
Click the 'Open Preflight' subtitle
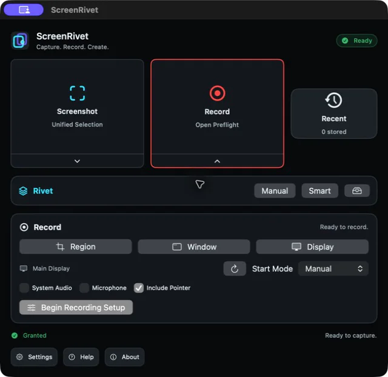tap(217, 125)
